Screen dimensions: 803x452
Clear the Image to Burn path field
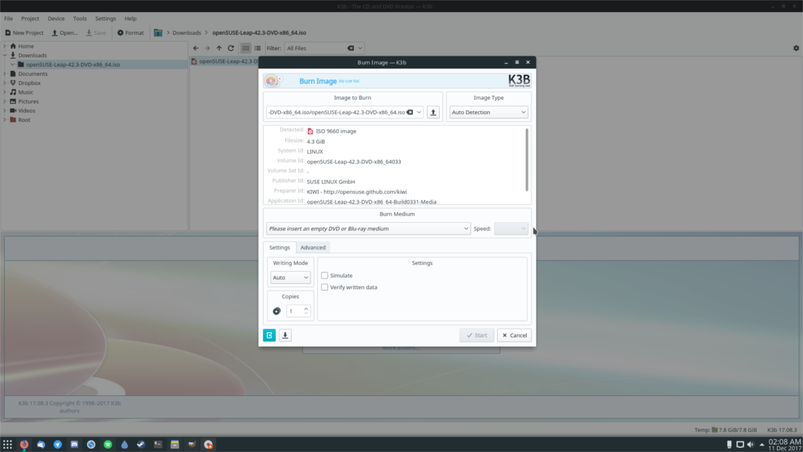pyautogui.click(x=410, y=112)
